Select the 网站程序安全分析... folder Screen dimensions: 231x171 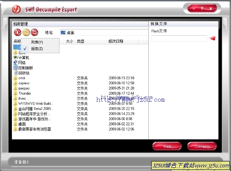[x=34, y=114]
